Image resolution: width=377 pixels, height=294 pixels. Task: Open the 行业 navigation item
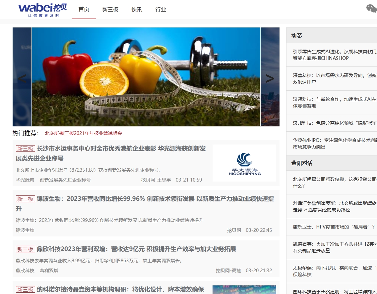(160, 10)
